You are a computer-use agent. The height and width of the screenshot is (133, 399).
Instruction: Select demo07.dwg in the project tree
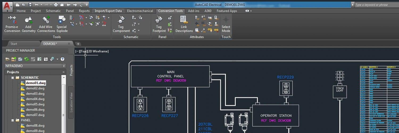coord(35,115)
